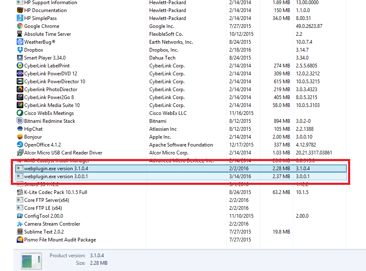Select the Google Chrome program name
Image resolution: width=366 pixels, height=271 pixels.
coord(42,26)
